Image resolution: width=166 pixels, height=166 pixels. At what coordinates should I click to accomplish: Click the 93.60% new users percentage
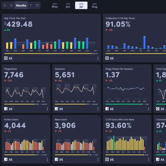click(x=118, y=126)
